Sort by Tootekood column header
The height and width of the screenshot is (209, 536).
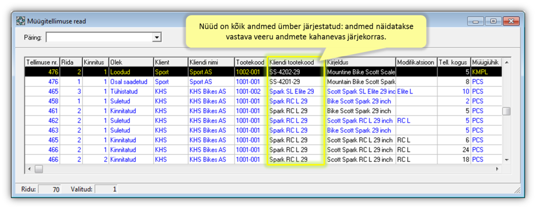pos(251,62)
